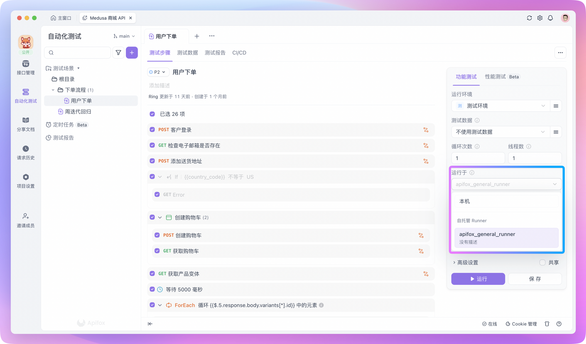
Task: Switch to 测试数据 tab
Action: pyautogui.click(x=188, y=53)
